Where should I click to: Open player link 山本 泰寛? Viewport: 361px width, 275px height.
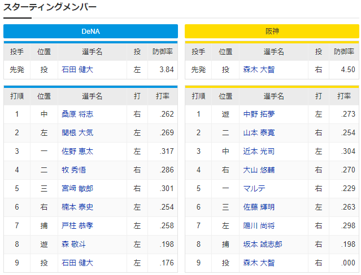[x=259, y=133]
